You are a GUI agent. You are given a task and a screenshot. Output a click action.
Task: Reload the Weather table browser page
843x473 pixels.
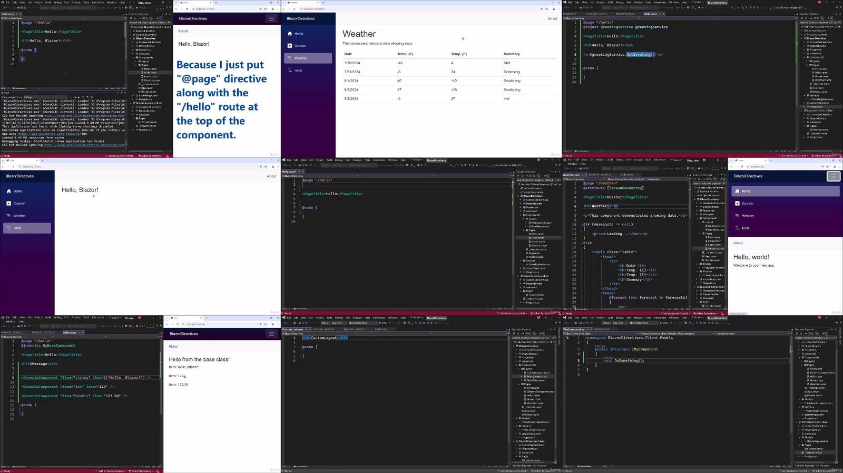pos(294,9)
